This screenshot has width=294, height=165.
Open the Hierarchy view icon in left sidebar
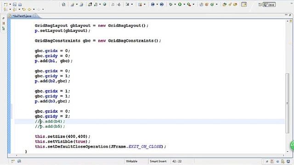pyautogui.click(x=3, y=28)
